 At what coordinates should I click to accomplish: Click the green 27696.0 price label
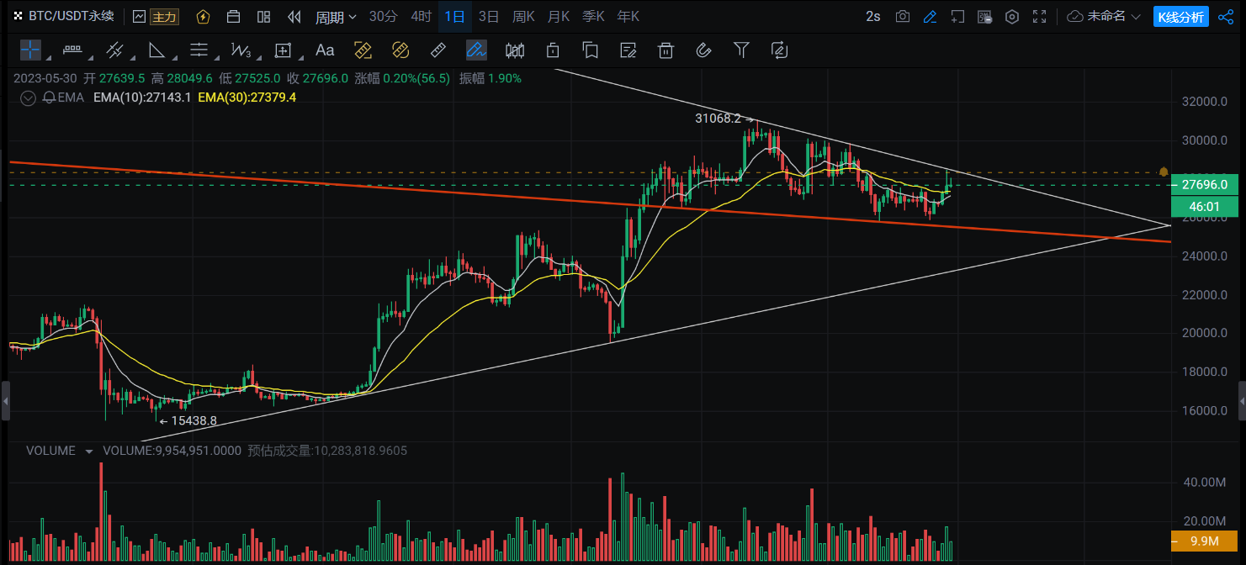pyautogui.click(x=1204, y=185)
